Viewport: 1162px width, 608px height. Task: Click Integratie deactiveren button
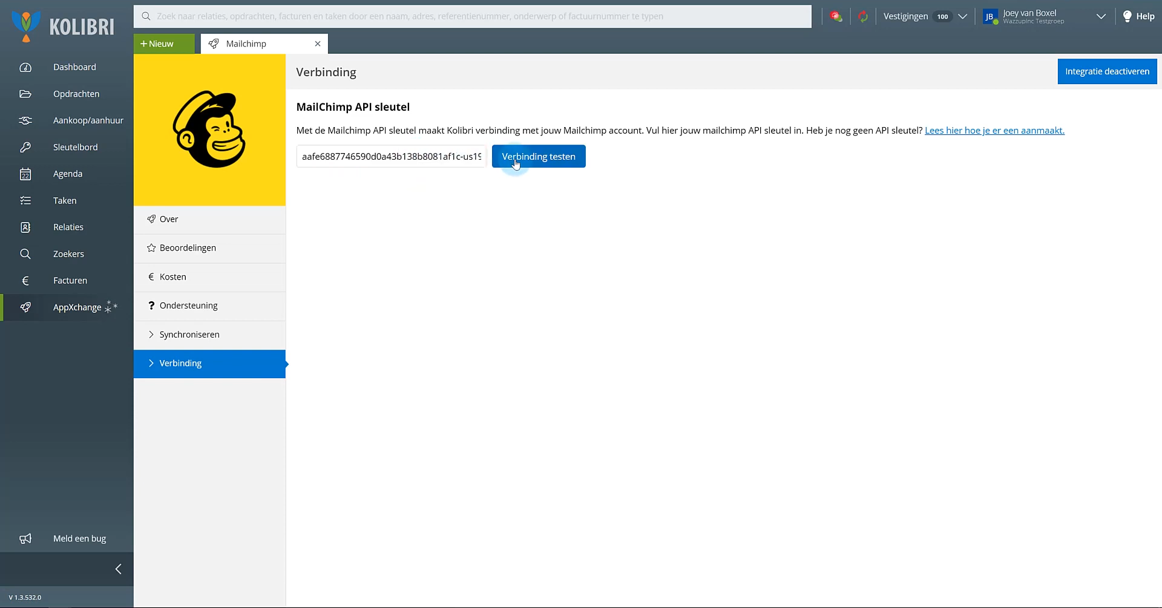[1108, 71]
